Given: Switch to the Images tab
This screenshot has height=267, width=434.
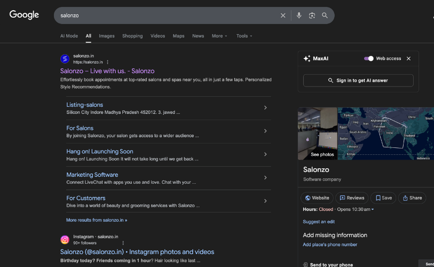Looking at the screenshot, I should click(107, 36).
